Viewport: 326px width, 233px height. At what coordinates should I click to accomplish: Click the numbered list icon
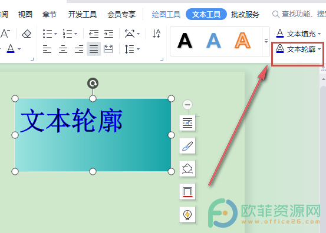[x=67, y=34]
